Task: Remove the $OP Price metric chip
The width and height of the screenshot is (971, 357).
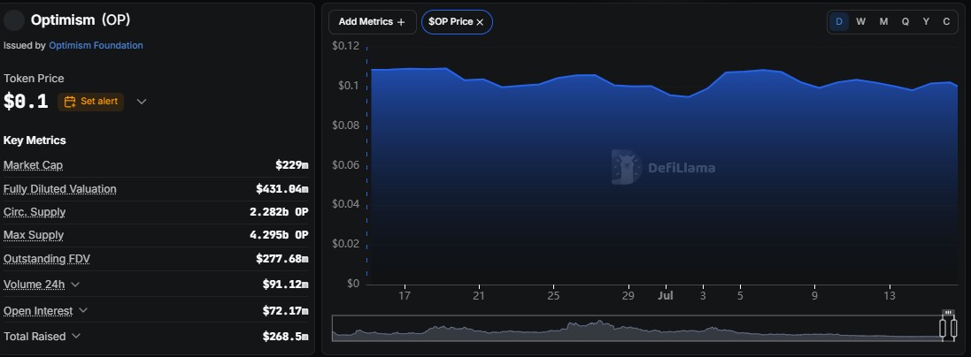Action: pos(480,22)
